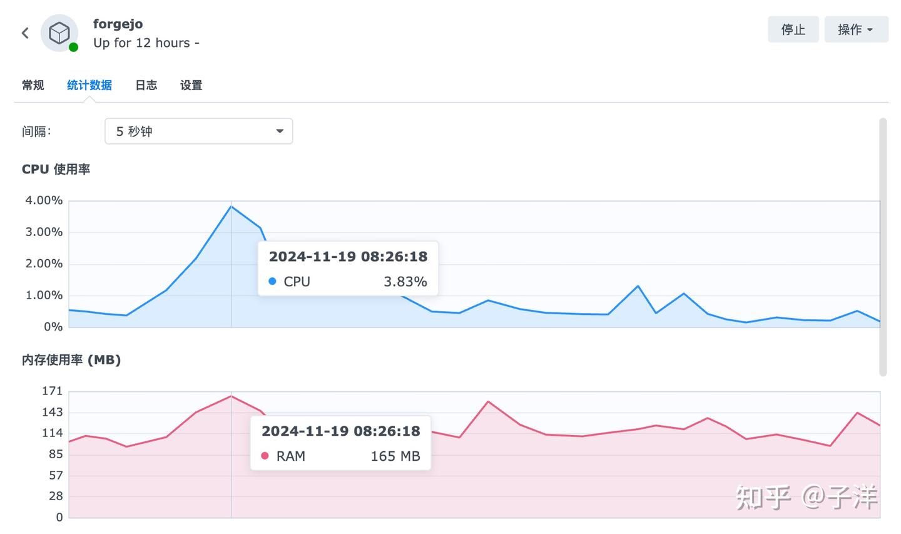Select the 统计数据 tab

click(x=89, y=85)
